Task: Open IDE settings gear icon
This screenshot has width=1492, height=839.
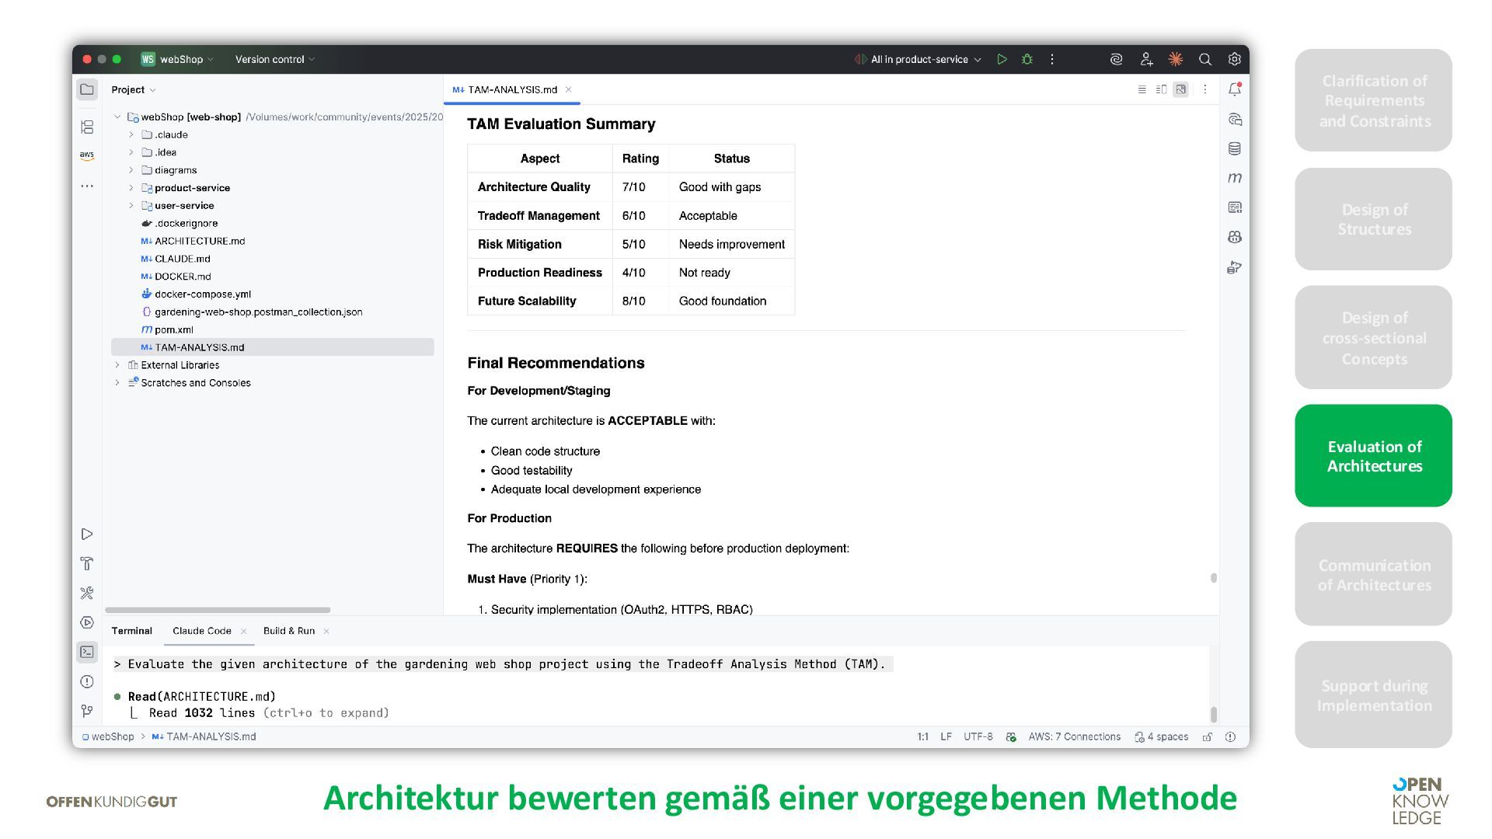Action: point(1234,59)
